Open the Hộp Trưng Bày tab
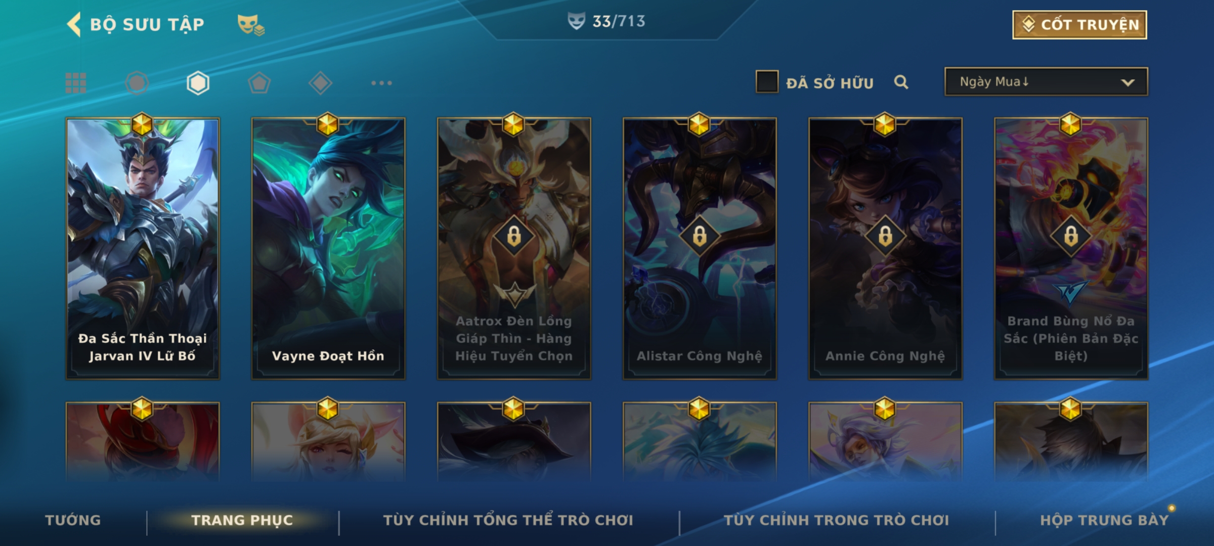The height and width of the screenshot is (546, 1214). [1104, 520]
